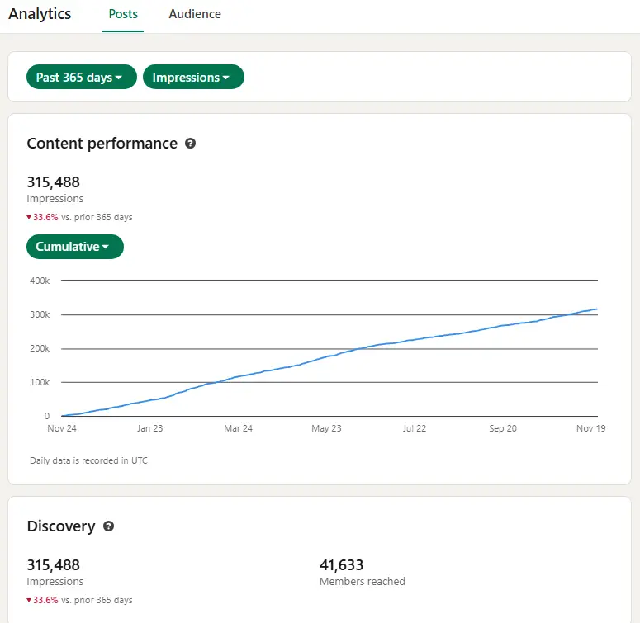Open the Cumulative chart mode dropdown
The image size is (640, 623).
click(74, 247)
